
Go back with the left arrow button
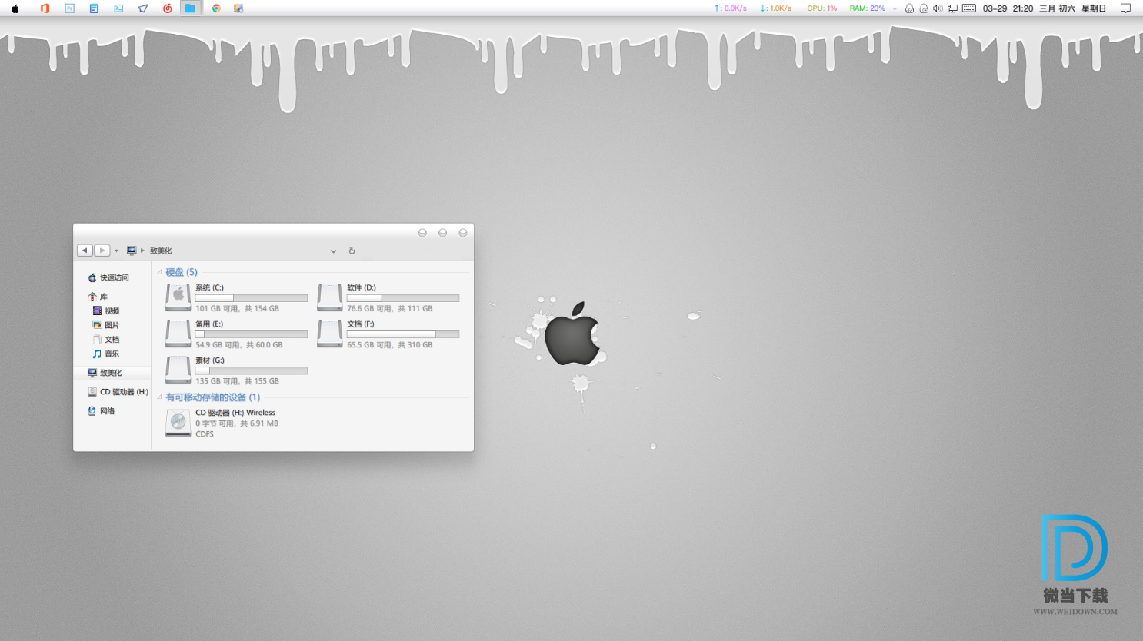(85, 251)
